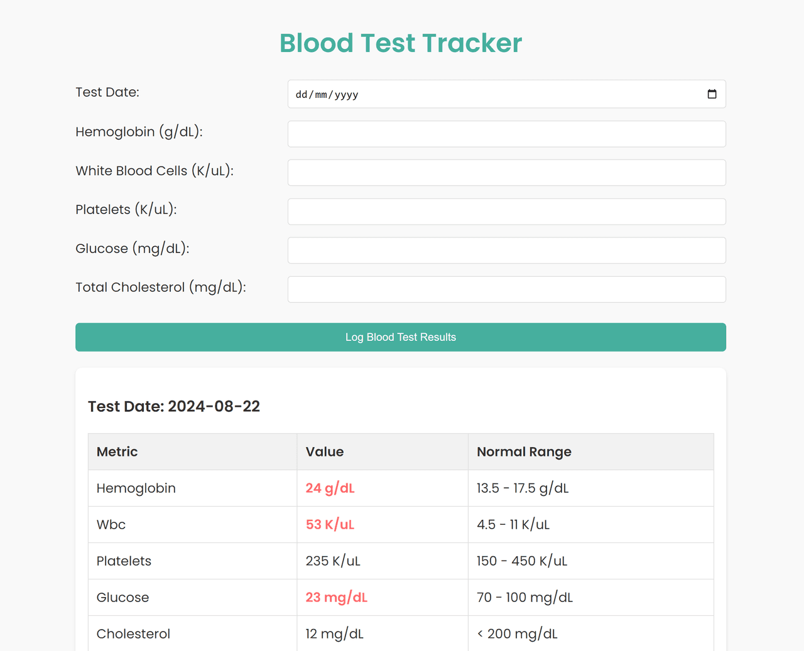This screenshot has width=804, height=651.
Task: Select the red 24 g/dL hemoglobin value
Action: [x=330, y=488]
